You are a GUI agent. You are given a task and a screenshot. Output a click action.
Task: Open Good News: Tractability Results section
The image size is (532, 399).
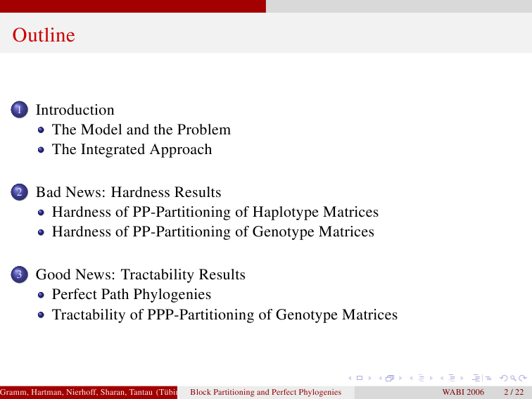pyautogui.click(x=141, y=274)
